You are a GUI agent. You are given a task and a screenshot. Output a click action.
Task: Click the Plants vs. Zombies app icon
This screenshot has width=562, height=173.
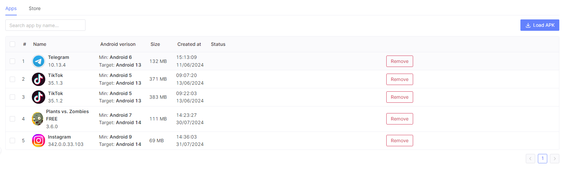[x=38, y=119]
